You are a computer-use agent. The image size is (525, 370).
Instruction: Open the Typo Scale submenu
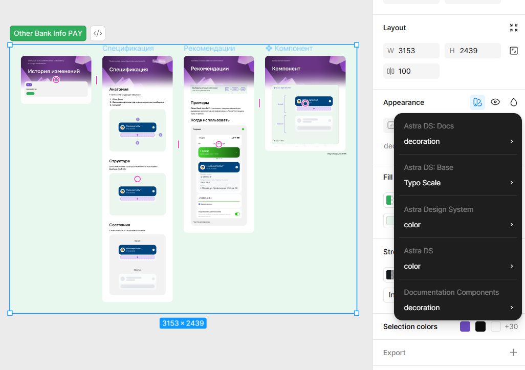tap(458, 183)
